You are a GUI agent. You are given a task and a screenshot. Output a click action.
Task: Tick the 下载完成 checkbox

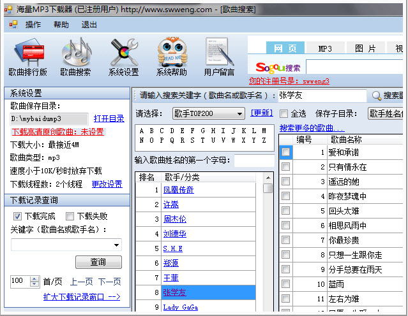(17, 216)
